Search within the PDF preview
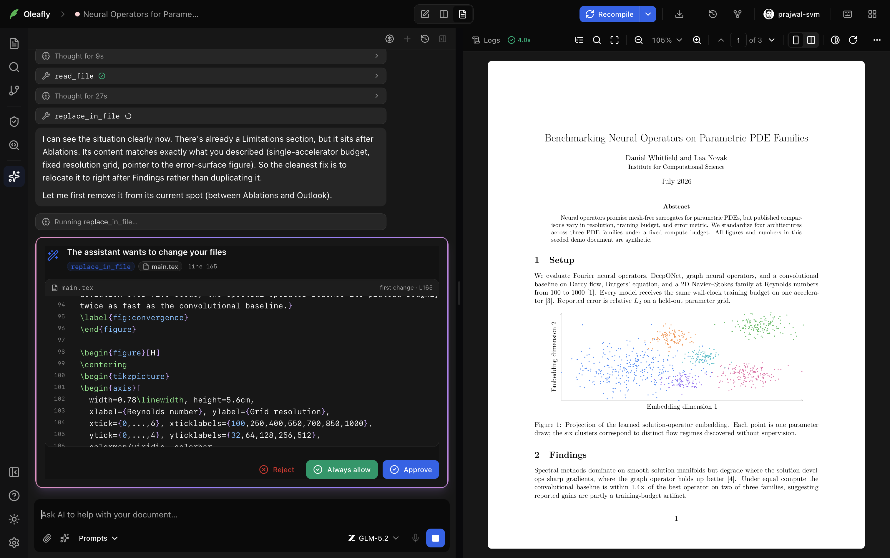This screenshot has width=890, height=558. click(x=597, y=40)
